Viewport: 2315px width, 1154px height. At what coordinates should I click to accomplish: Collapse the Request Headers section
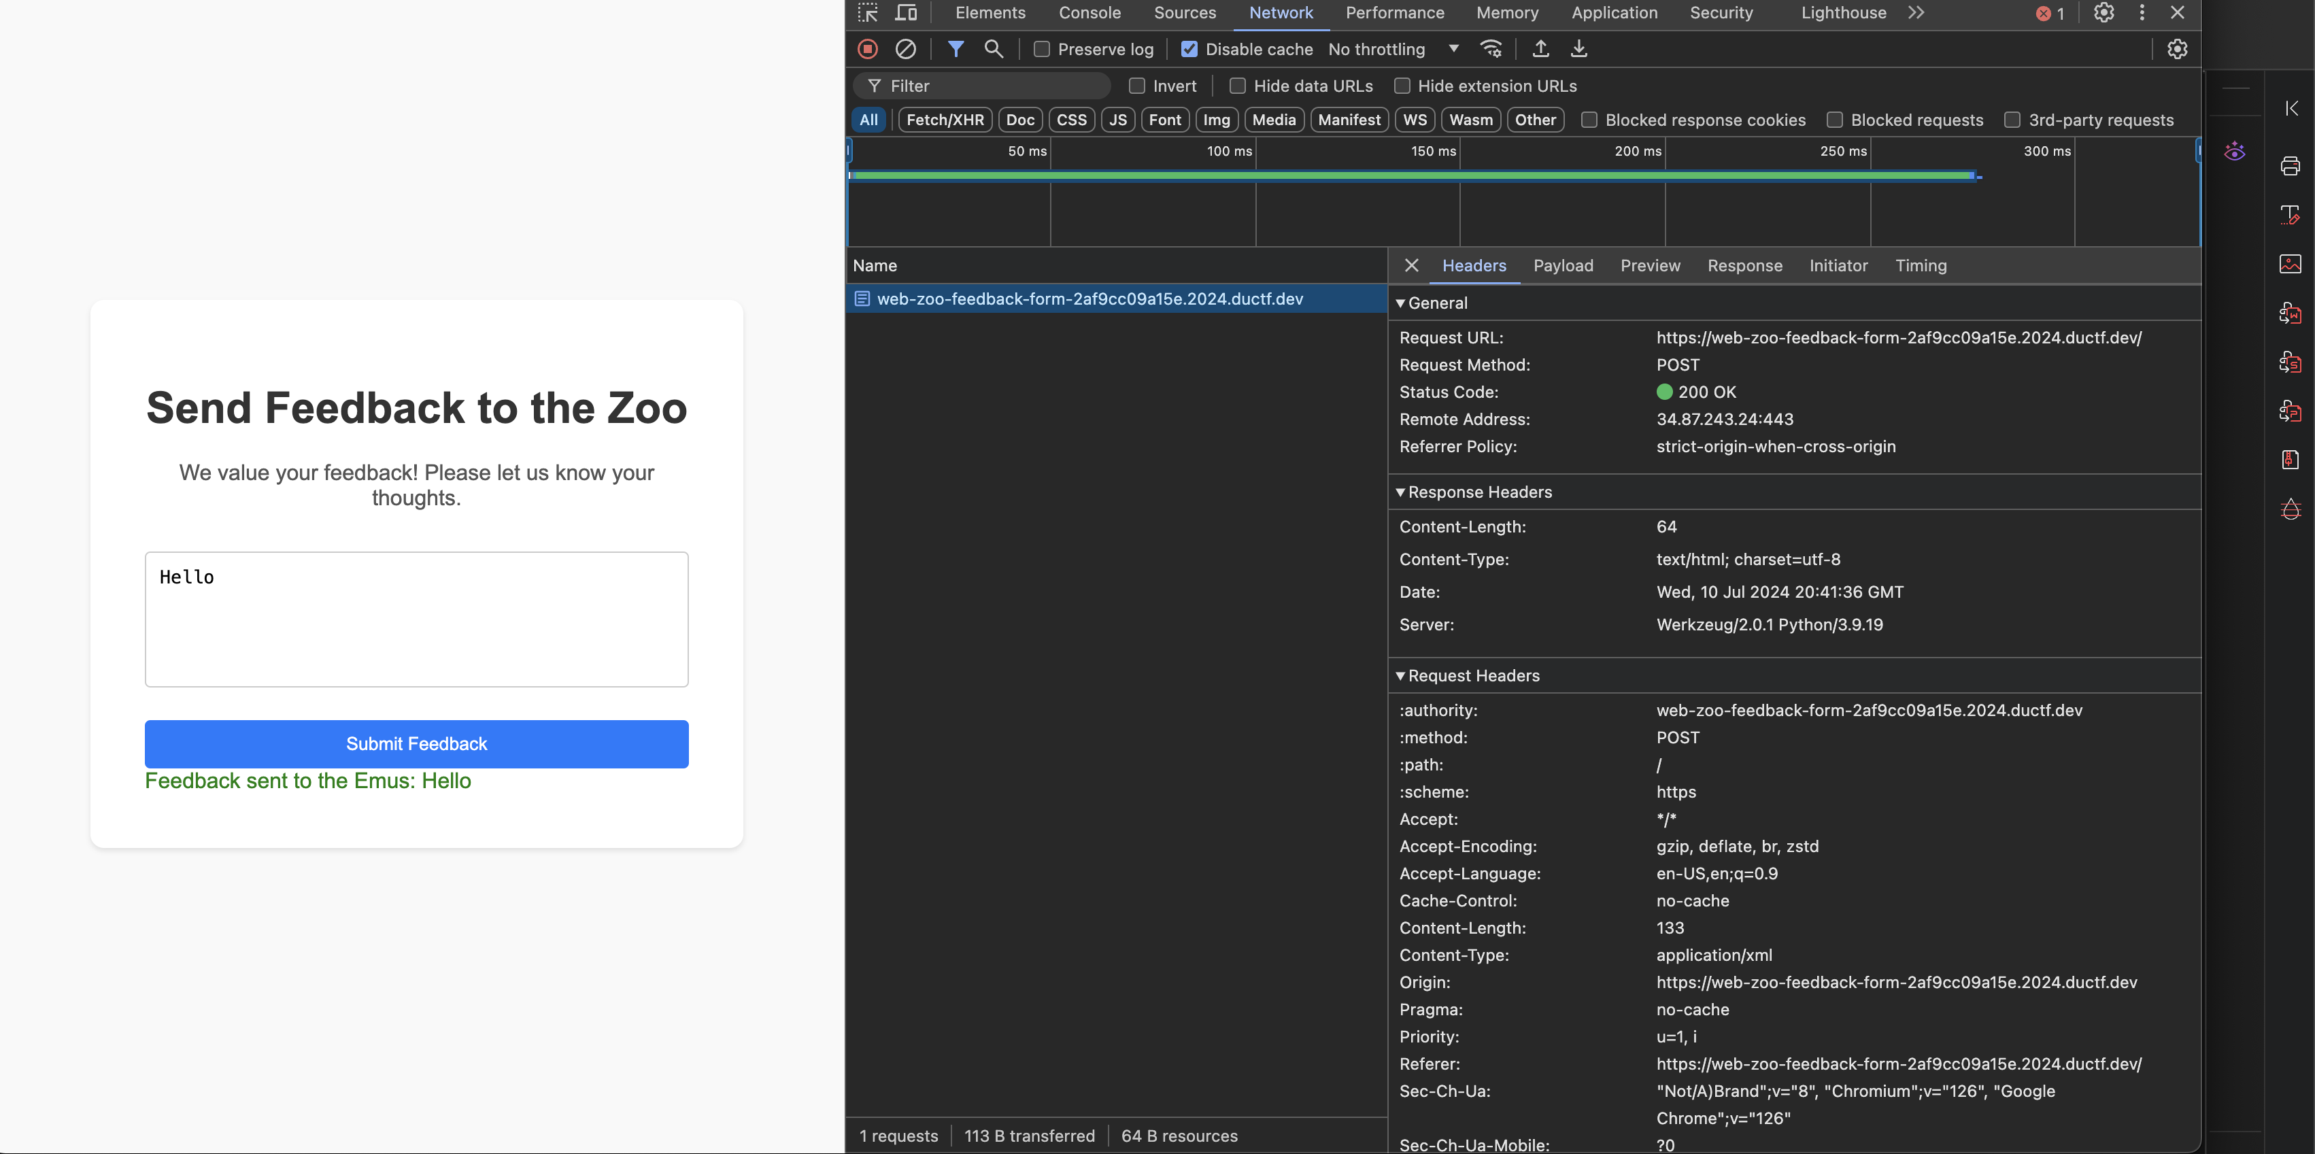point(1400,676)
